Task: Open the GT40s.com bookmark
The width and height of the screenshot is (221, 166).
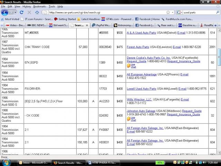Action: 117,19
